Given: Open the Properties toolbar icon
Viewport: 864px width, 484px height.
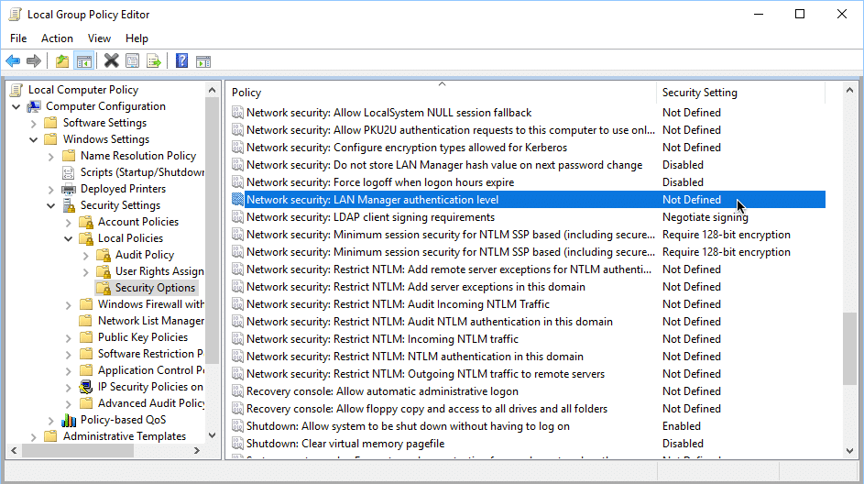Looking at the screenshot, I should (x=132, y=61).
